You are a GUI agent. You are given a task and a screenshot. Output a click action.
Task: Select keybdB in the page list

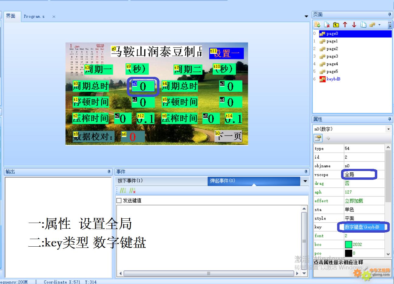333,79
